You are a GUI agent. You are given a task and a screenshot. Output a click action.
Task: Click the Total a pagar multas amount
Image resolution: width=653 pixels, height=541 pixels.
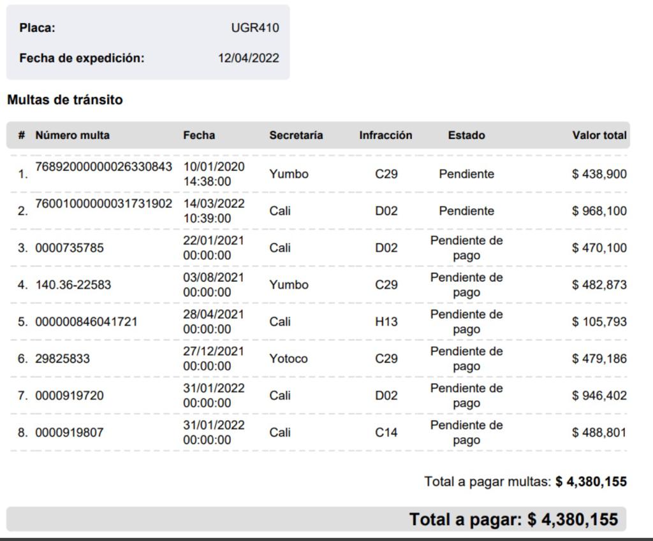(x=591, y=482)
